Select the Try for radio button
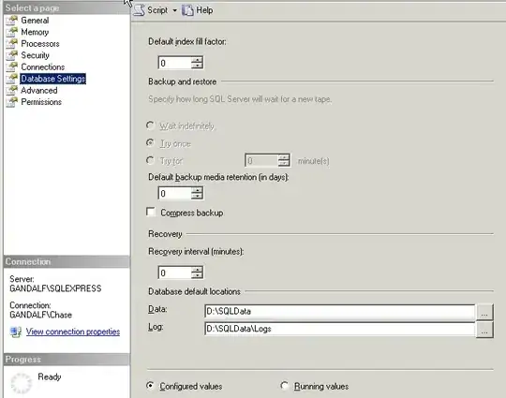506x398 pixels. coord(150,160)
